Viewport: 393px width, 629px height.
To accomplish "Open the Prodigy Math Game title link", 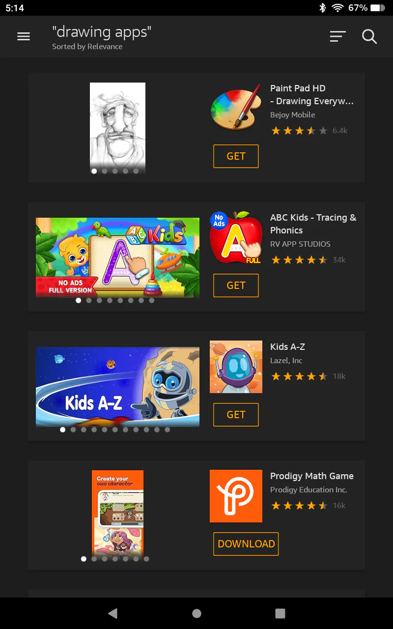I will (x=312, y=476).
